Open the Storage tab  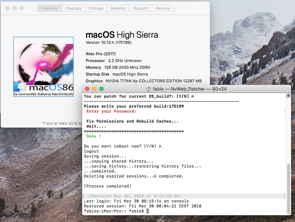[96, 8]
